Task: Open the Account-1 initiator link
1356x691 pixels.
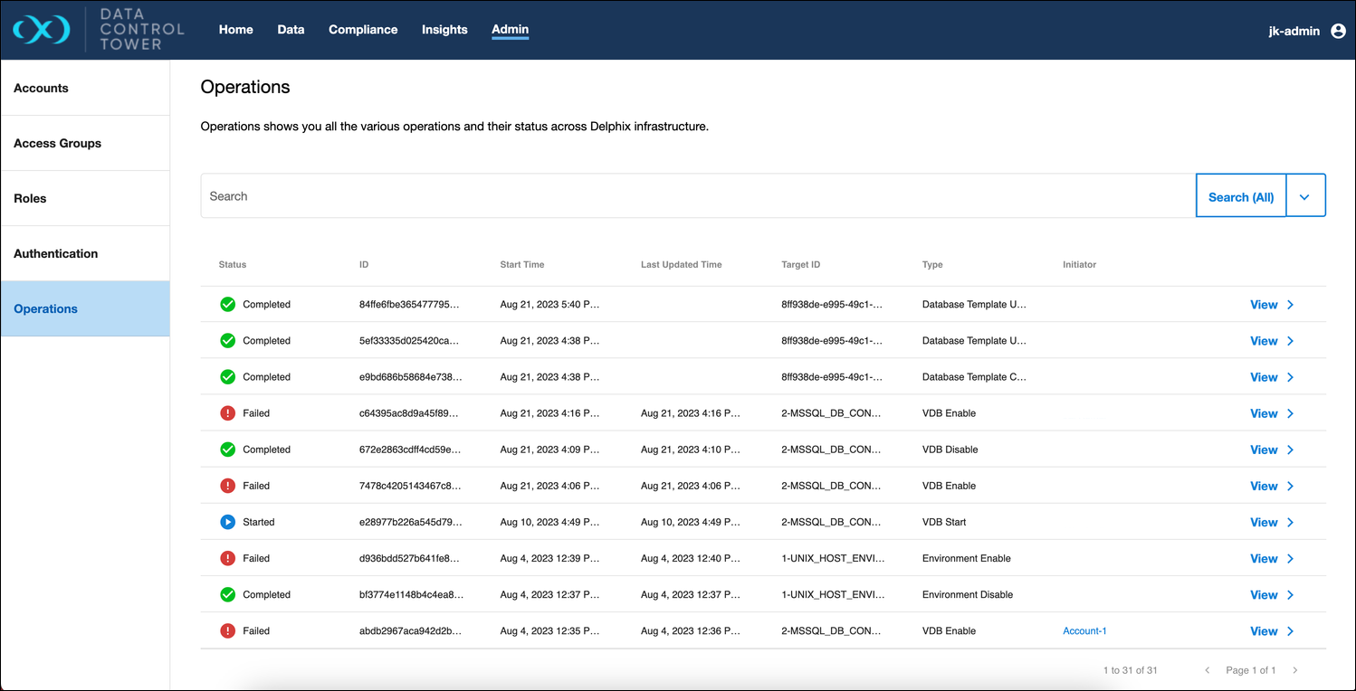Action: (1084, 631)
